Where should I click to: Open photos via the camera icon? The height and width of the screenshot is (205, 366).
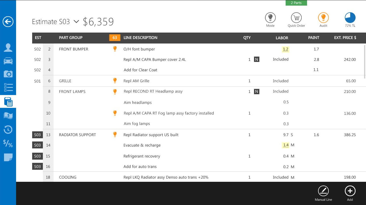tap(8, 74)
